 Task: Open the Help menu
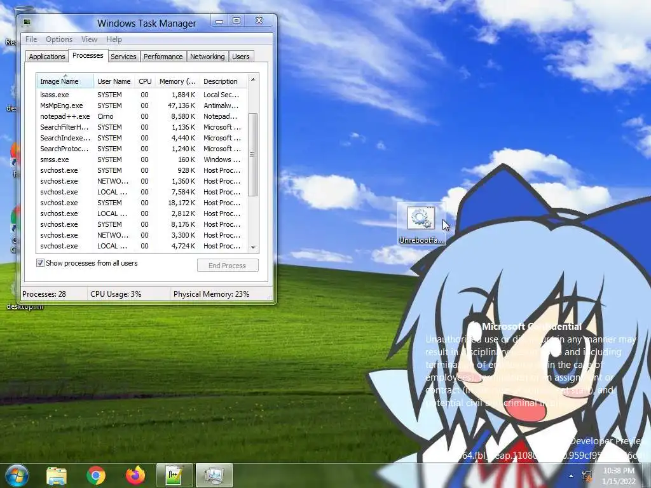(x=114, y=39)
